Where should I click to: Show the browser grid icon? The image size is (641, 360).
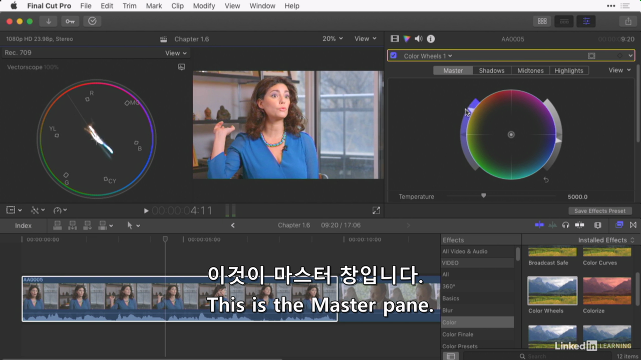coord(542,21)
